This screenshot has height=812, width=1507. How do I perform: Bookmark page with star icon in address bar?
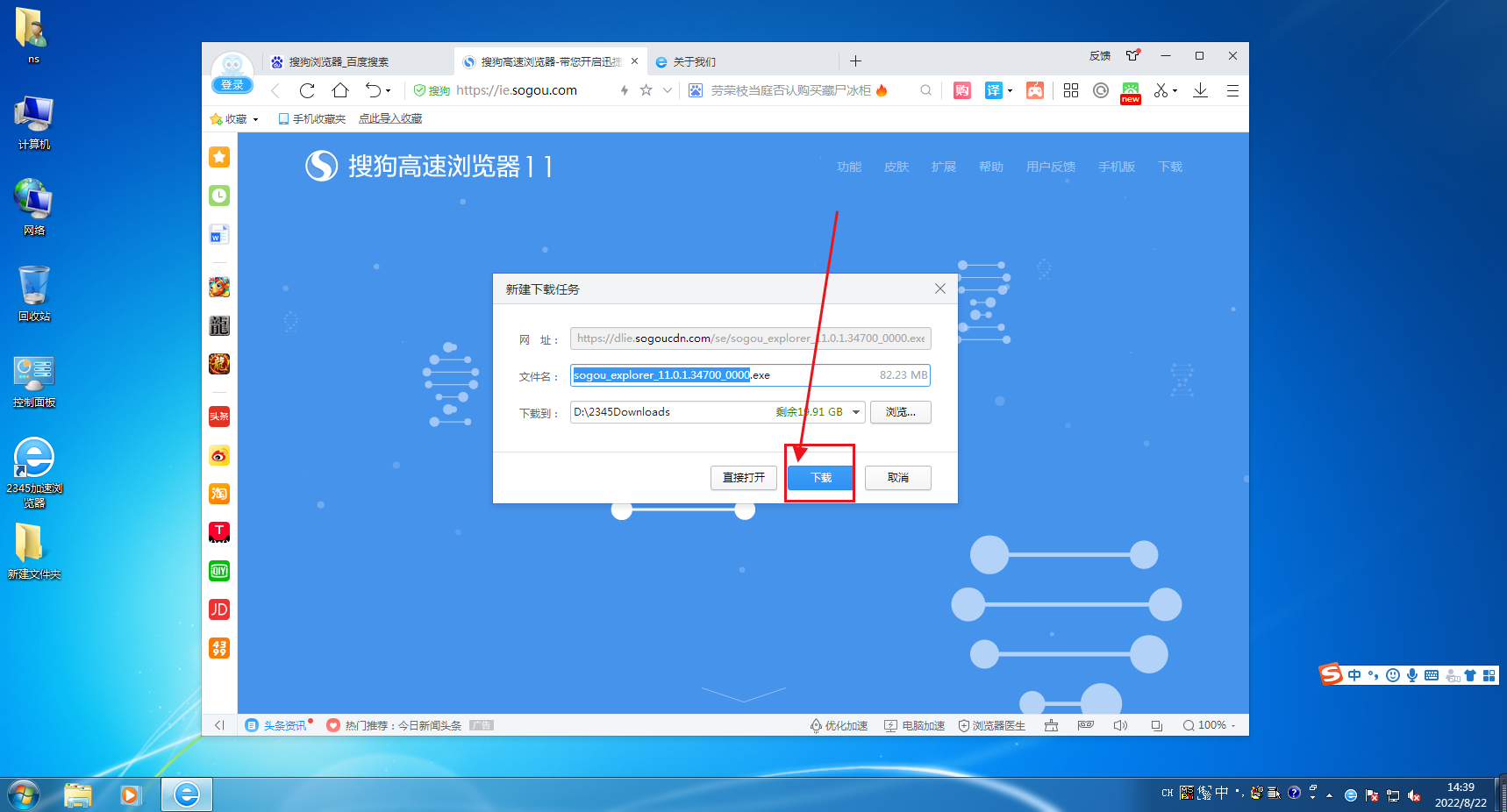pyautogui.click(x=646, y=90)
